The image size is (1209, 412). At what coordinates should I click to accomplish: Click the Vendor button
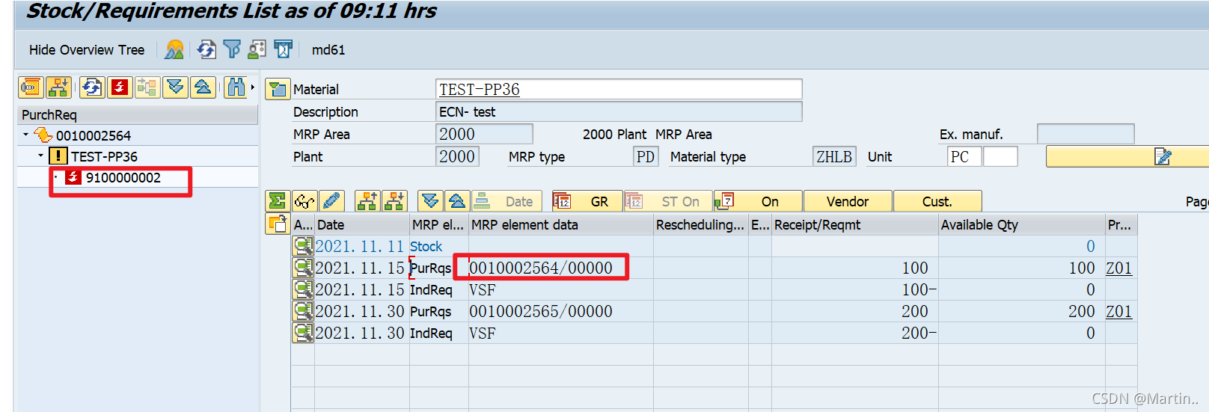[848, 201]
